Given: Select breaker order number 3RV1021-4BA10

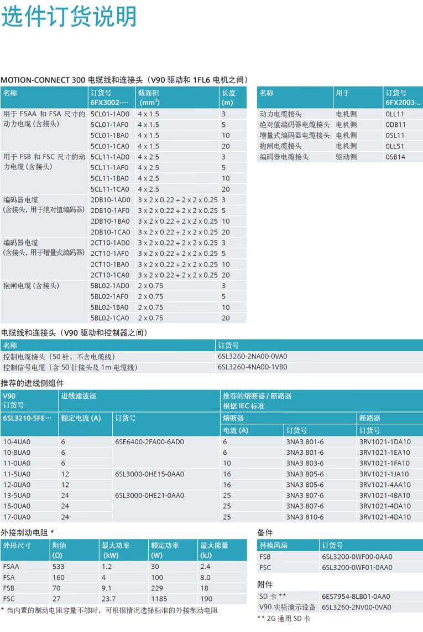Looking at the screenshot, I should coord(385,495).
